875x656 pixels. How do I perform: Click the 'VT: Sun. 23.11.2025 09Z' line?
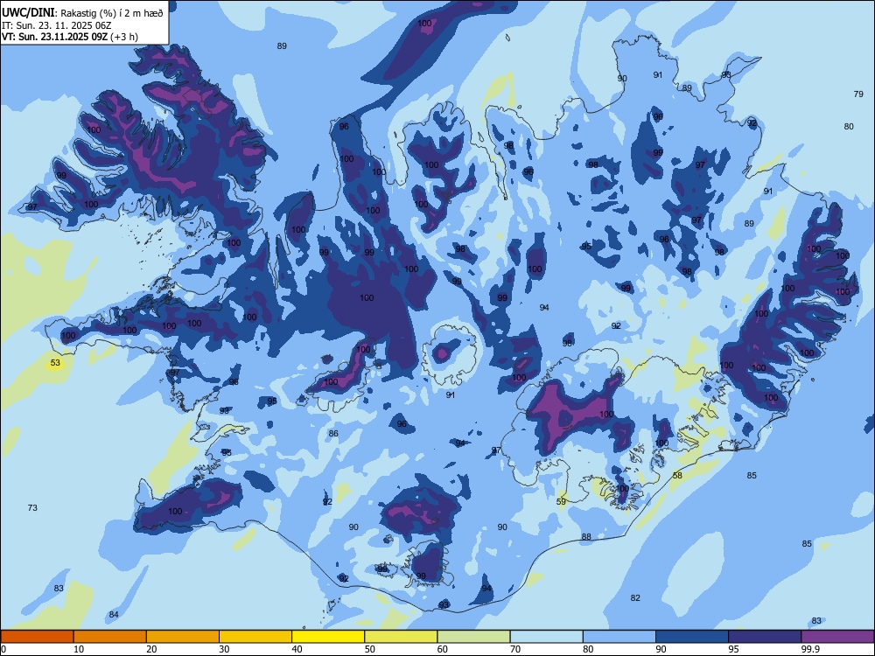[x=55, y=37]
